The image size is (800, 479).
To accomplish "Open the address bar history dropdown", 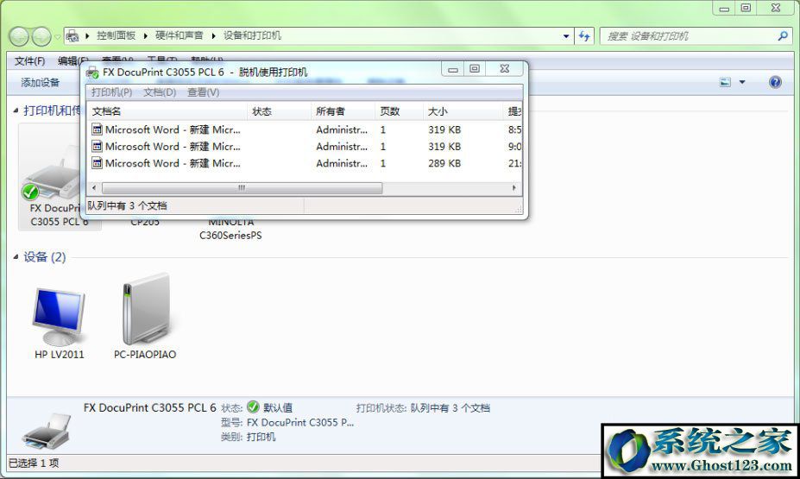I will click(x=566, y=36).
